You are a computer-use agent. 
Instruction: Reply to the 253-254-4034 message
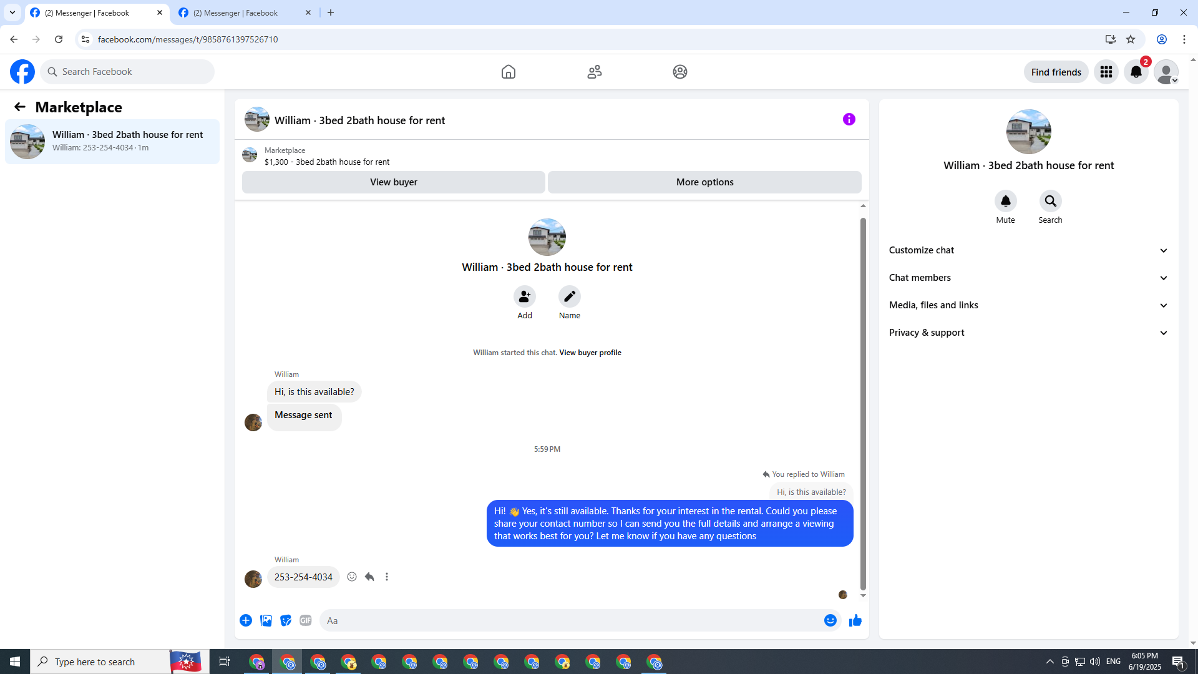click(369, 577)
